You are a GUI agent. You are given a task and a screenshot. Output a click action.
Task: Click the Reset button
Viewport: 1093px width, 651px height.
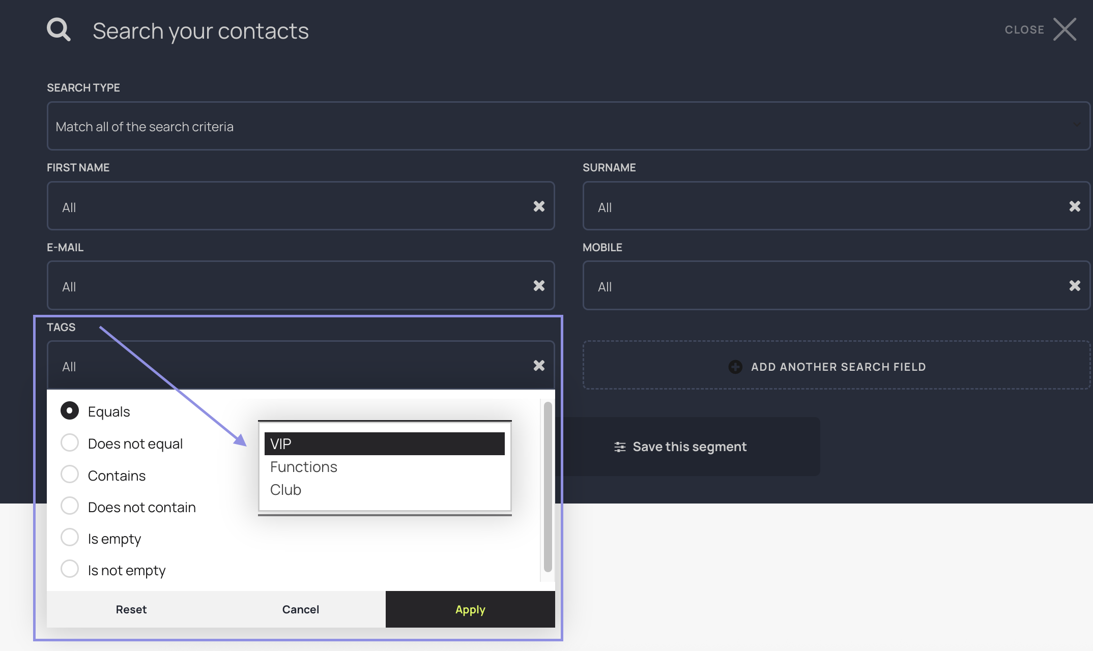[131, 609]
